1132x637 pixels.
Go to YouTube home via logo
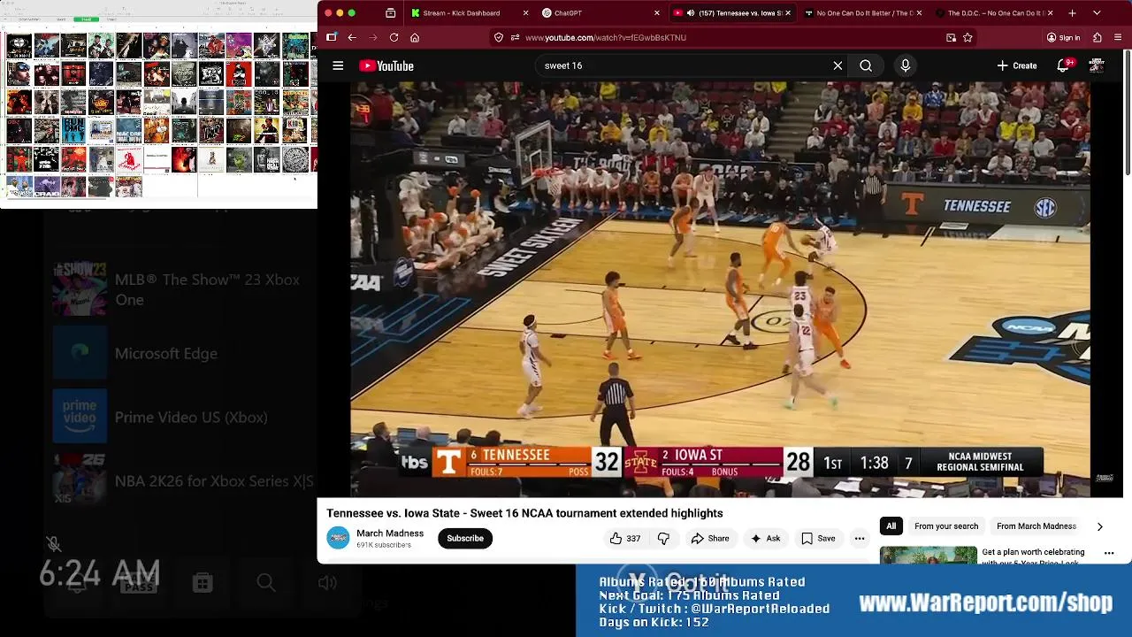(386, 65)
